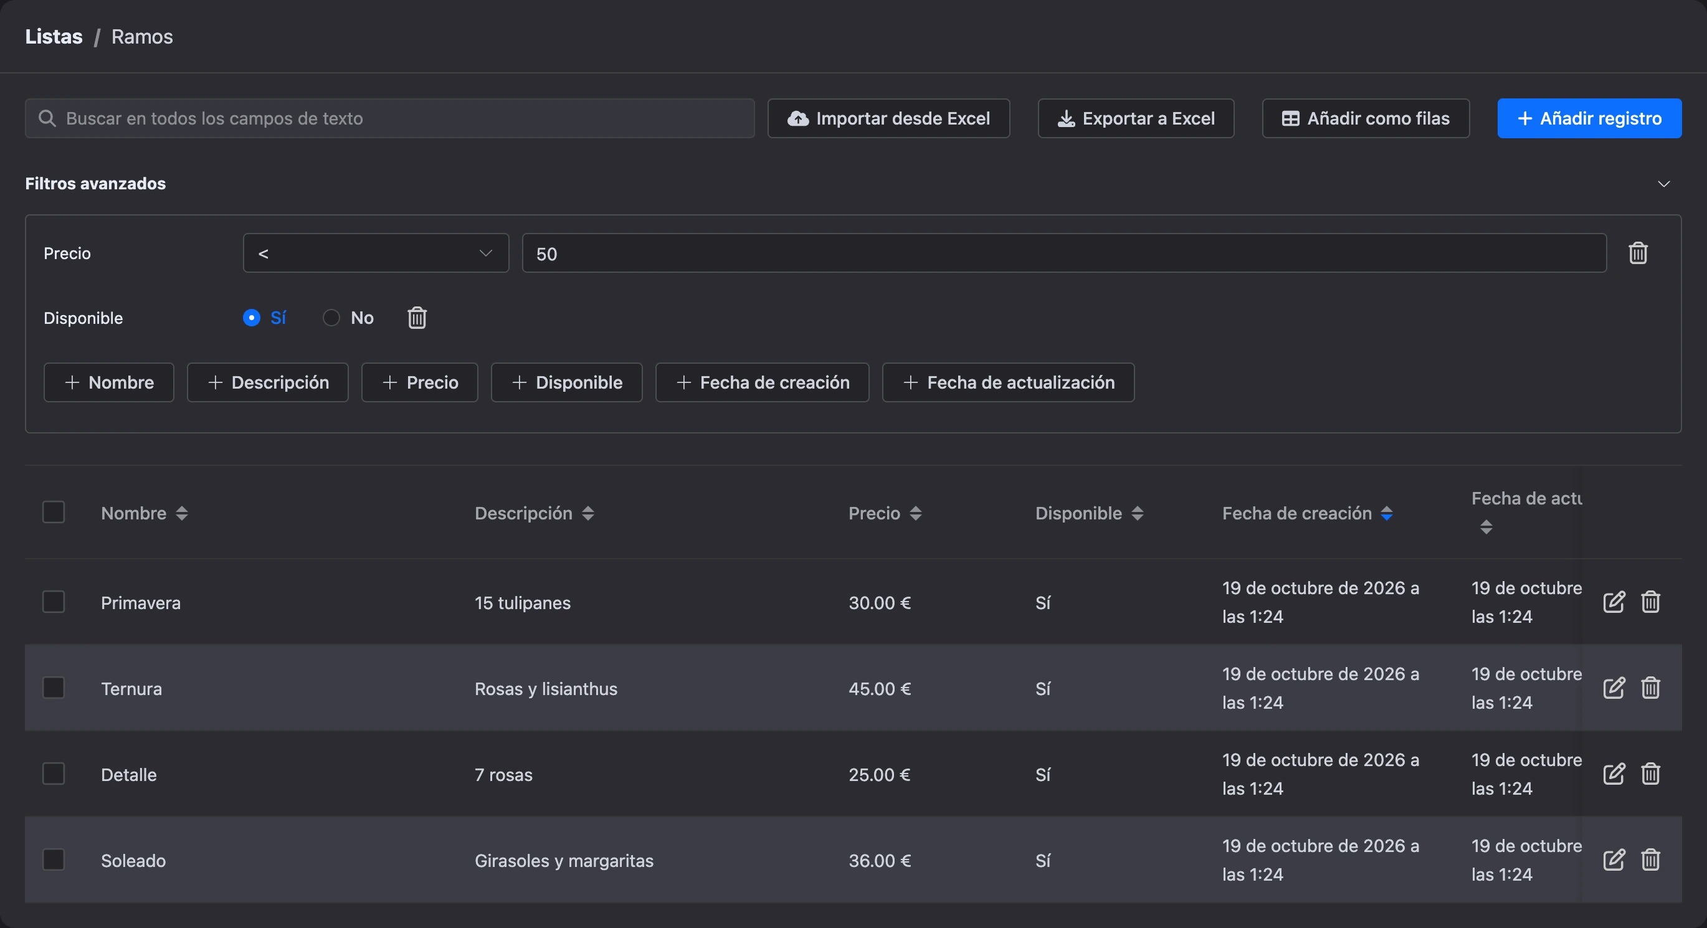The height and width of the screenshot is (928, 1707).
Task: Delete the Ternura record
Action: [x=1651, y=688]
